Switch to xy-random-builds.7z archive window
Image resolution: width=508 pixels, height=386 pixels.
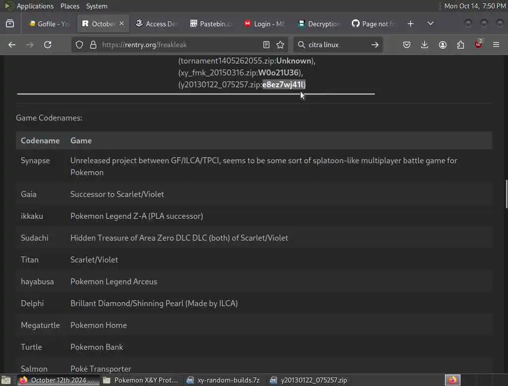click(x=224, y=380)
